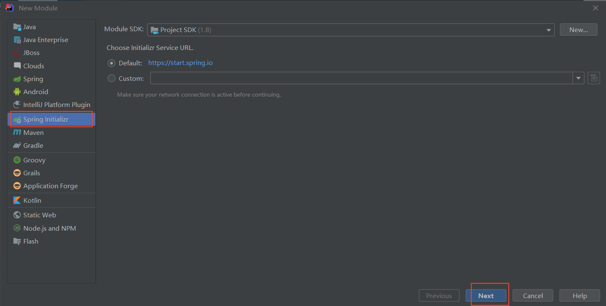Select Static Web in the module list
The width and height of the screenshot is (606, 306).
click(40, 215)
